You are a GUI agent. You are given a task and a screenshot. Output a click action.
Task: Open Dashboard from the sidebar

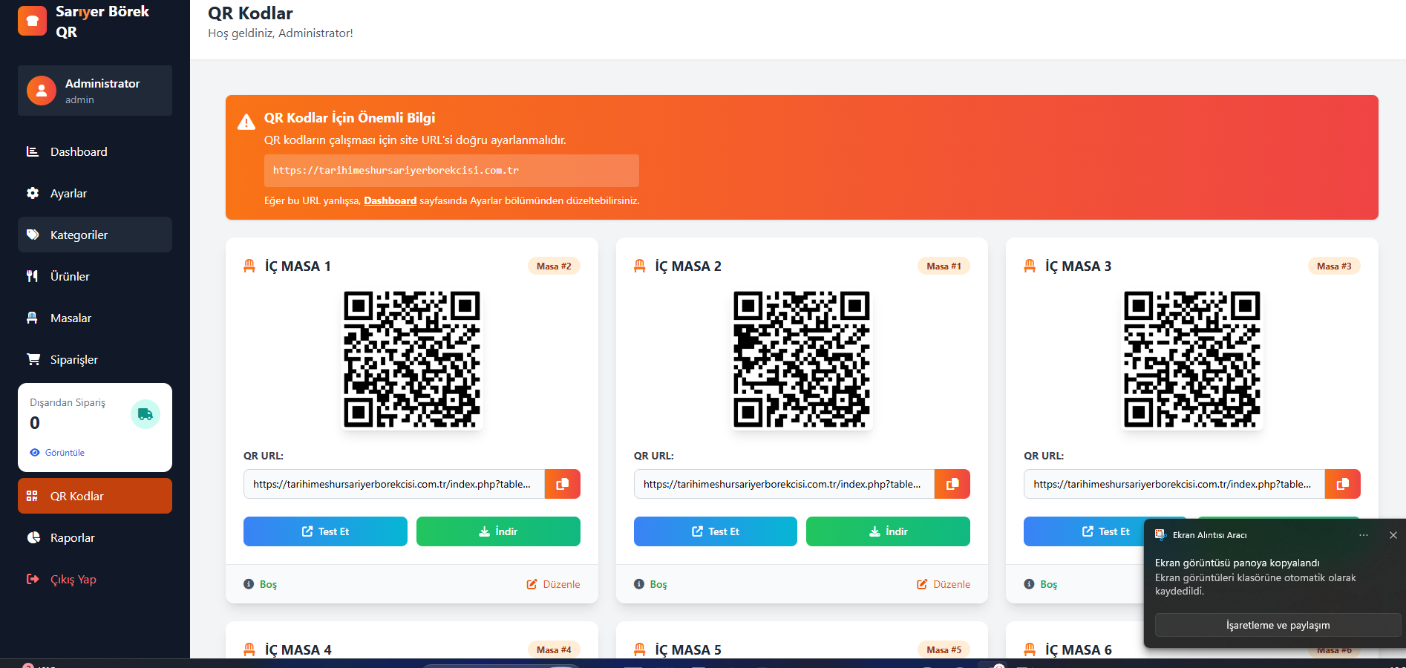click(x=79, y=151)
